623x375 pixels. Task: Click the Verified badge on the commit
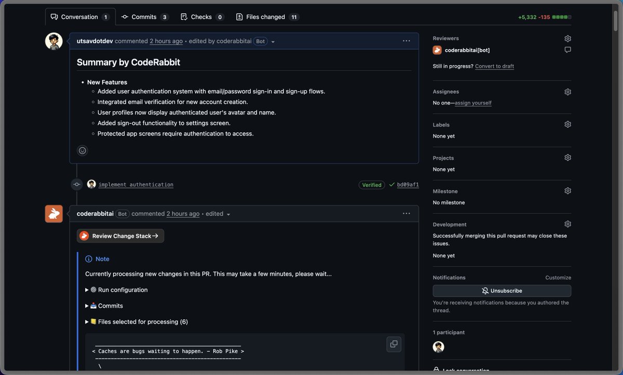pos(372,185)
